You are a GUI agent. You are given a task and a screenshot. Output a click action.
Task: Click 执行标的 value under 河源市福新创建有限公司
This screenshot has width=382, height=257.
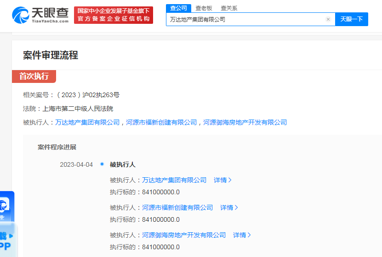161,219
